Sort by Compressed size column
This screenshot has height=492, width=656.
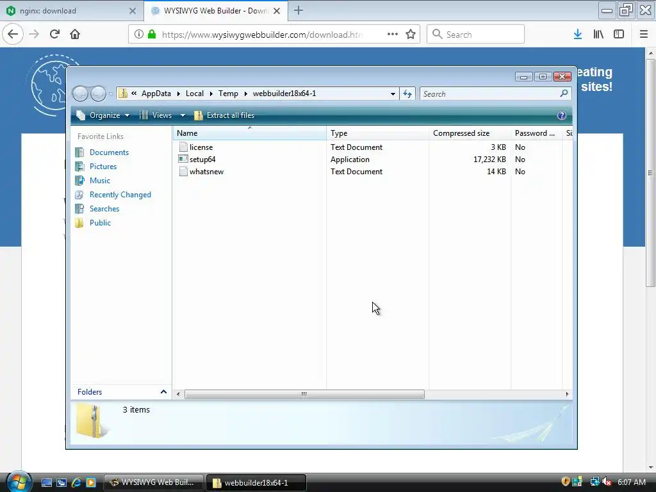pyautogui.click(x=470, y=133)
